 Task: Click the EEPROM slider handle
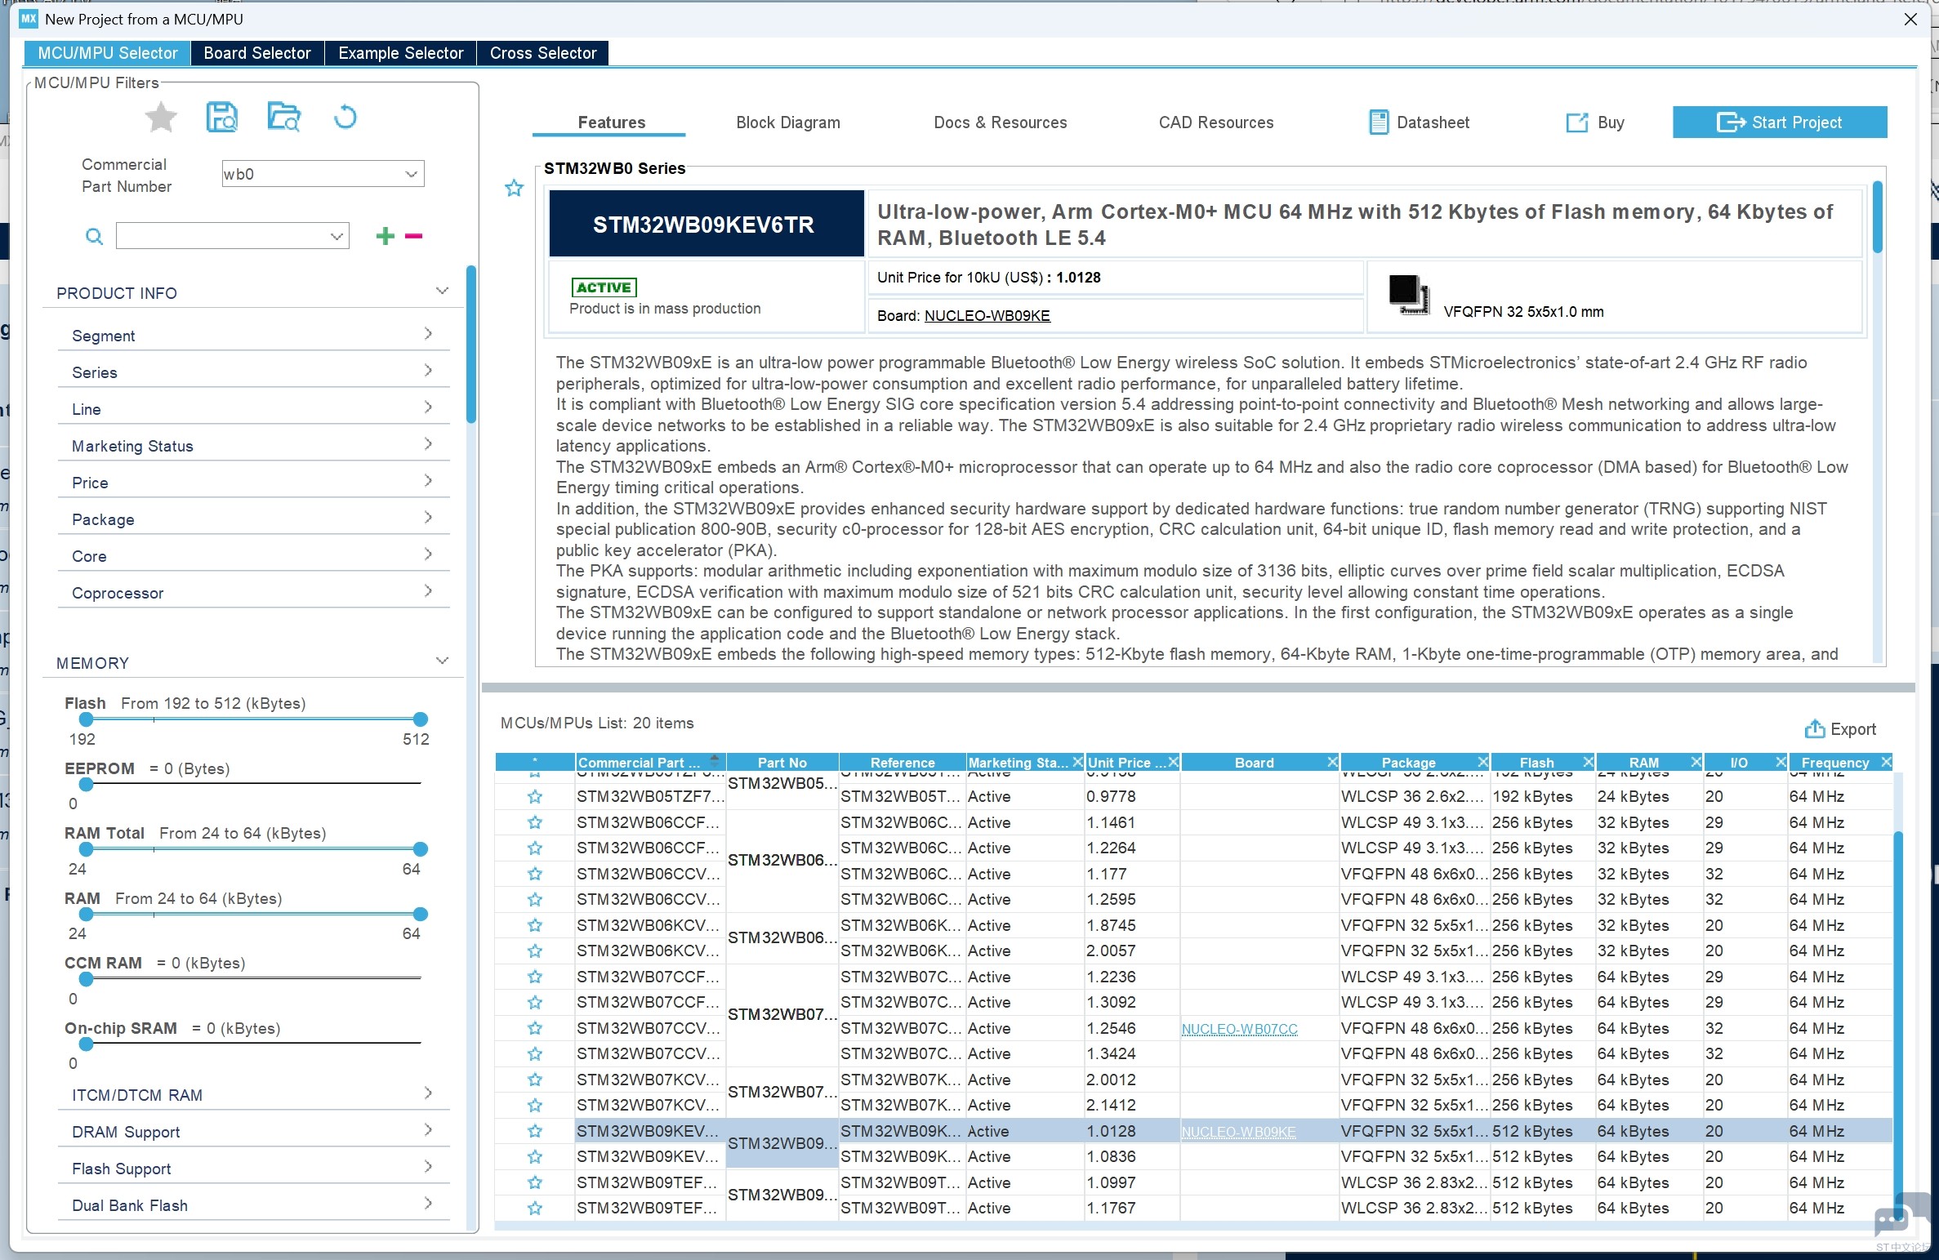86,785
